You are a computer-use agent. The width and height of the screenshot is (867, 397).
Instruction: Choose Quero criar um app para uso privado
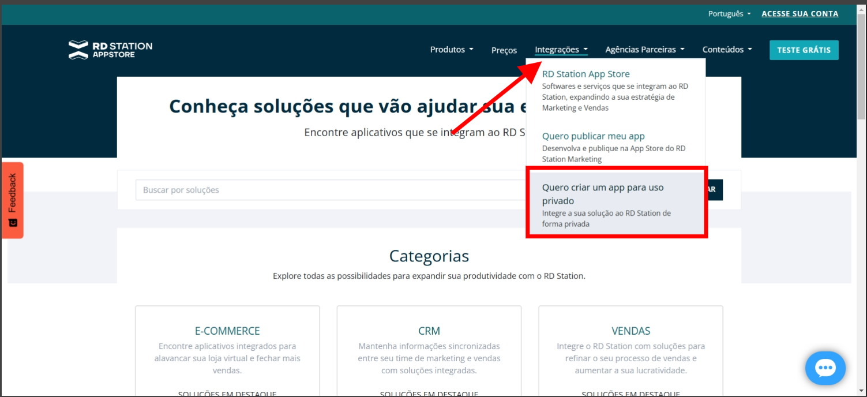click(617, 202)
